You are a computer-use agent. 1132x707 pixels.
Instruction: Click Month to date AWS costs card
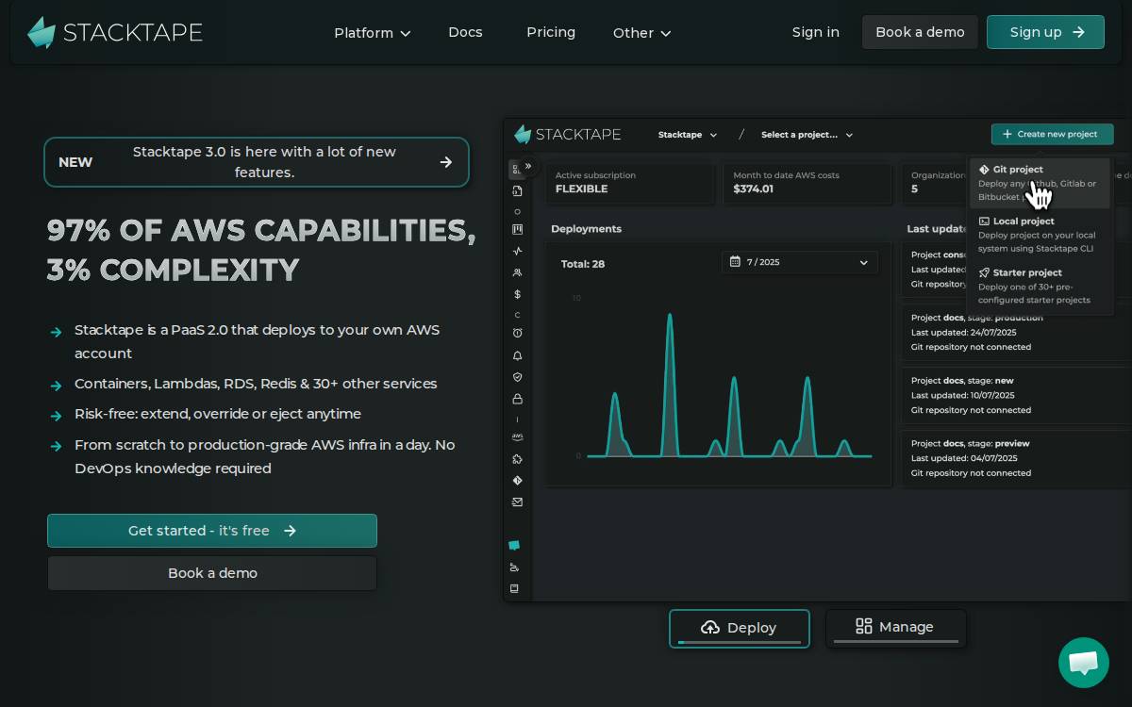[x=807, y=183]
